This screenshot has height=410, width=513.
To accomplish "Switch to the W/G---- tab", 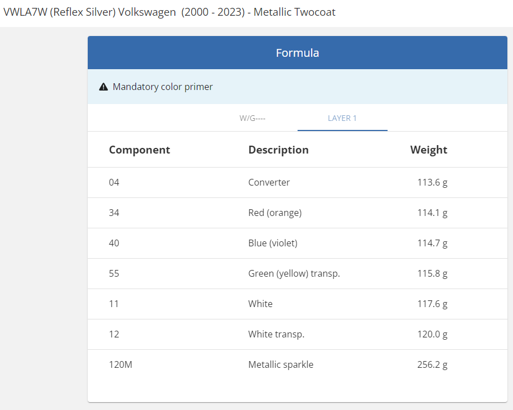I will pyautogui.click(x=252, y=118).
